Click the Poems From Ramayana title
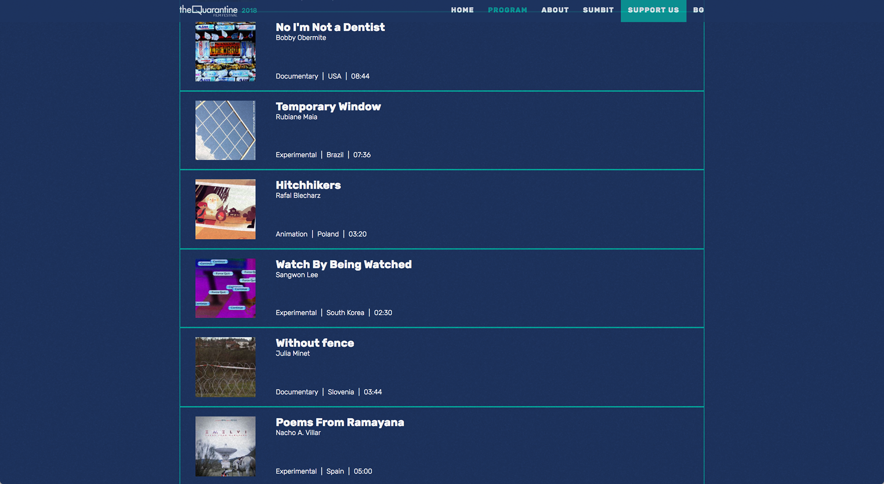The image size is (884, 484). coord(340,422)
